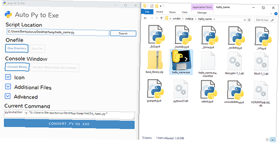Click hello_name in the breadcrumb path
Image resolution: width=279 pixels, height=143 pixels.
[205, 19]
